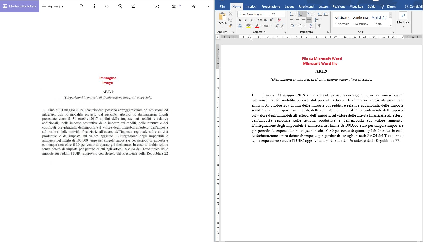423x242 pixels.
Task: Center the paragraph text
Action: click(297, 20)
